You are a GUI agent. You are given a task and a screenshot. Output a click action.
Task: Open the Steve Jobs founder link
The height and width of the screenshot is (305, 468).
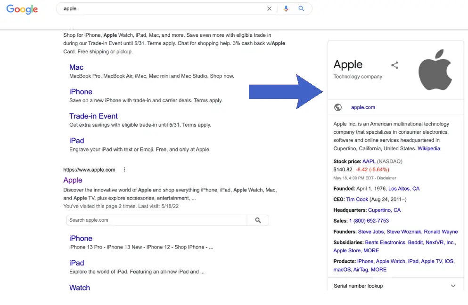[371, 232]
